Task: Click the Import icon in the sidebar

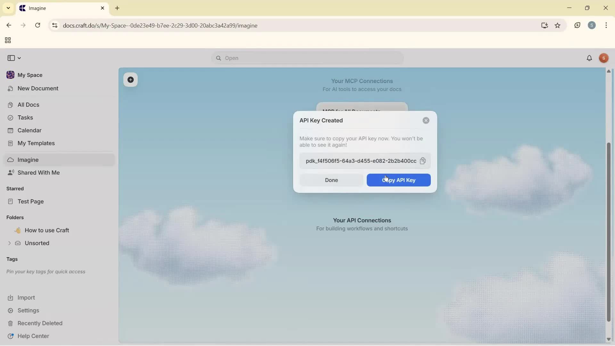Action: click(11, 298)
